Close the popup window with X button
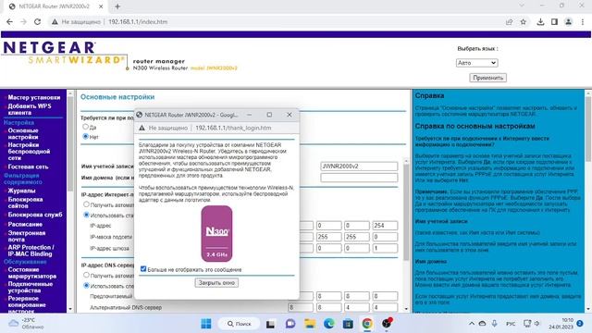This screenshot has height=333, width=592. click(x=290, y=115)
